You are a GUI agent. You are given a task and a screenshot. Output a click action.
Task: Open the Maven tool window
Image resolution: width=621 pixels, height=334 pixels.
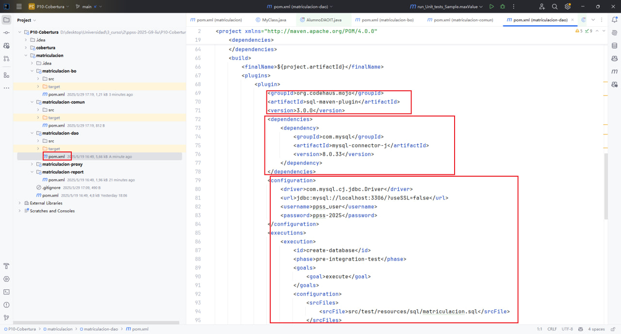pos(614,71)
